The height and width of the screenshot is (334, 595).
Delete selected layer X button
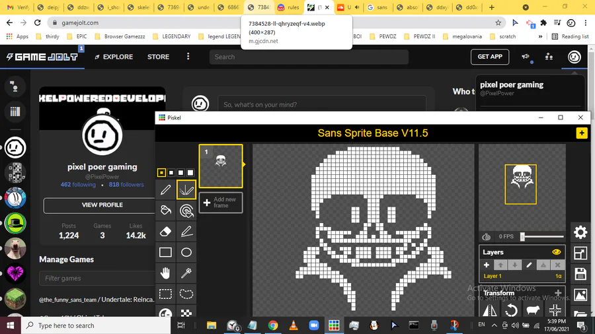(557, 265)
